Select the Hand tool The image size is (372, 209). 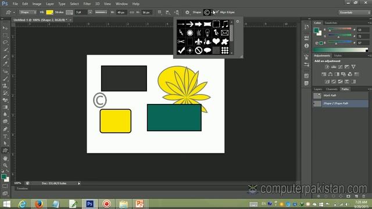tap(5, 158)
